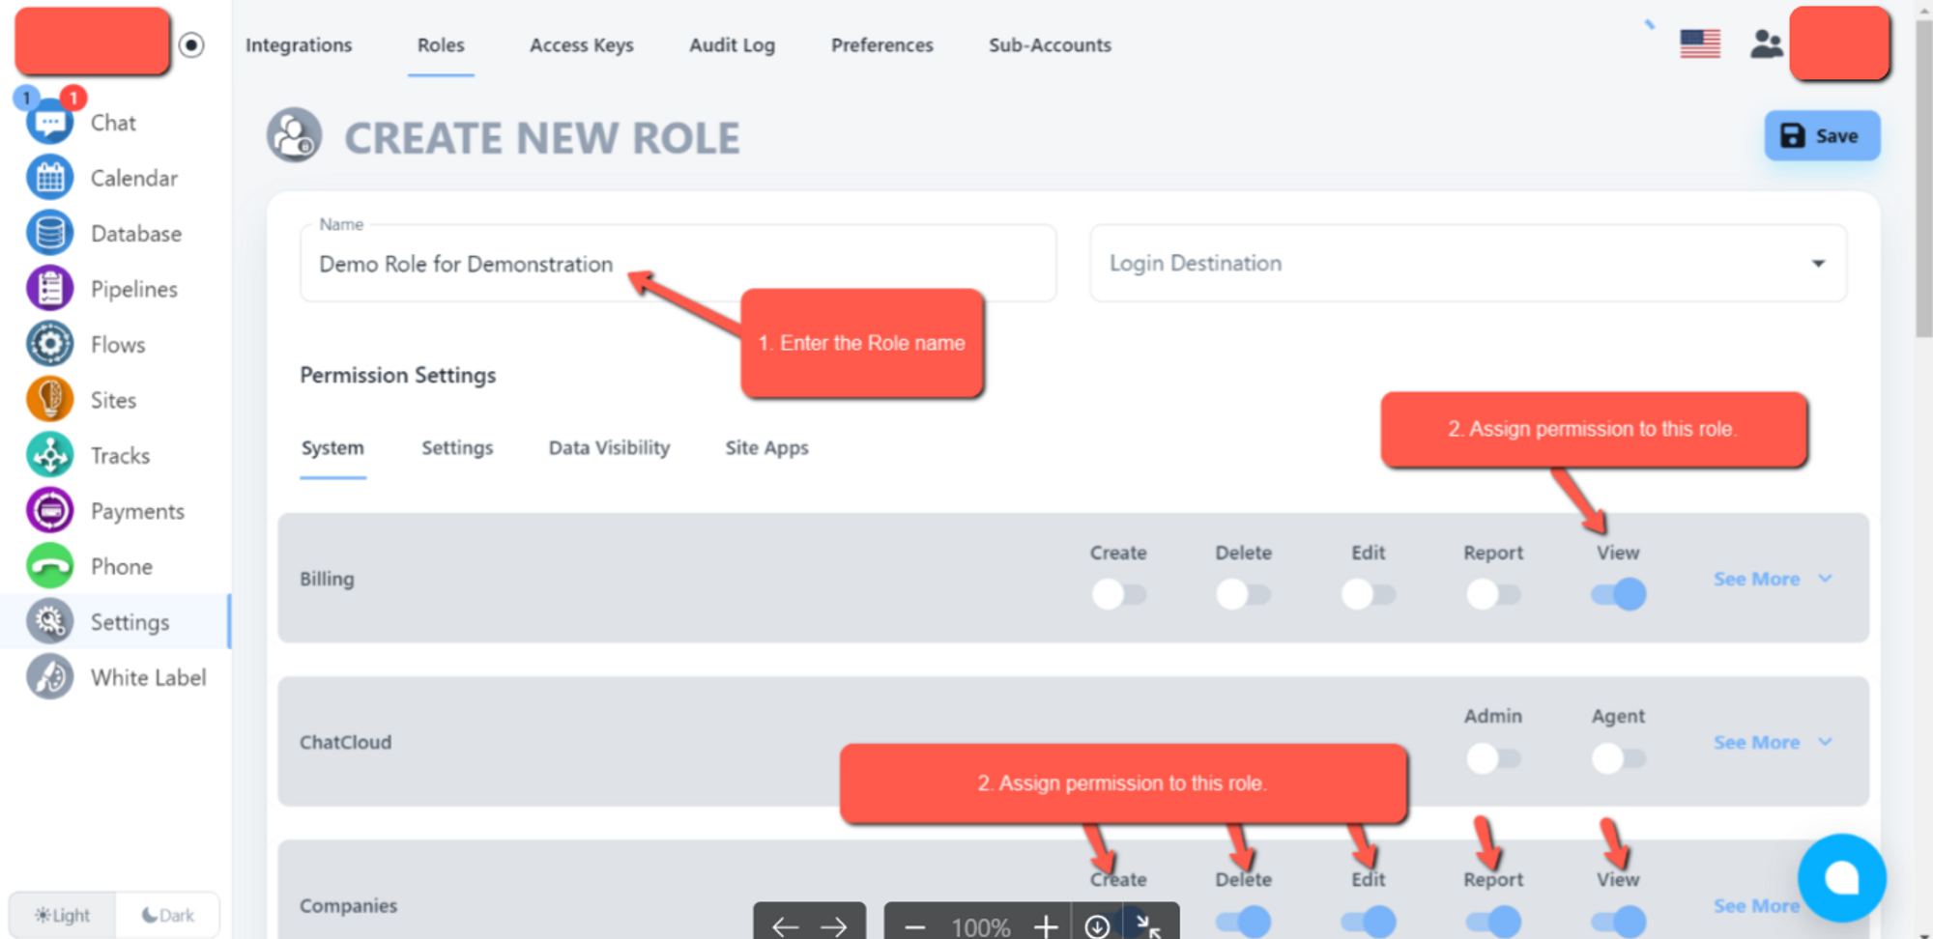Screen dimensions: 1933x939
Task: Open the Tracks icon in sidebar
Action: pos(49,455)
